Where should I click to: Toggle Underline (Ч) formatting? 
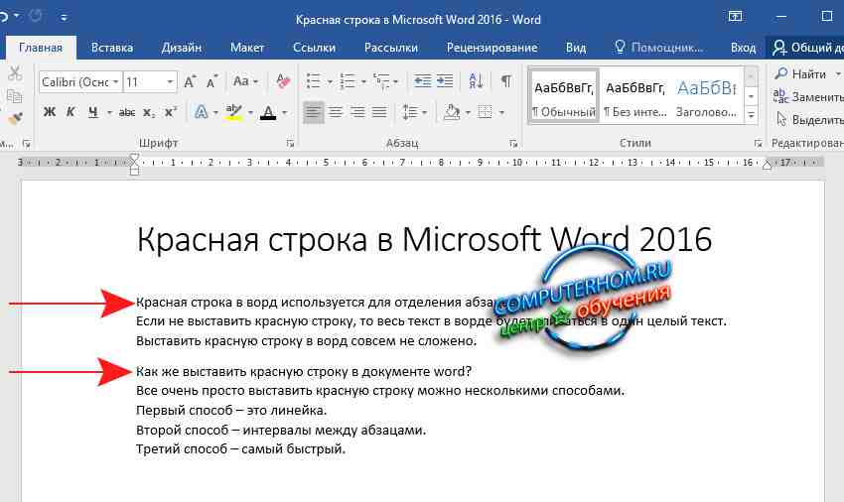pos(93,112)
